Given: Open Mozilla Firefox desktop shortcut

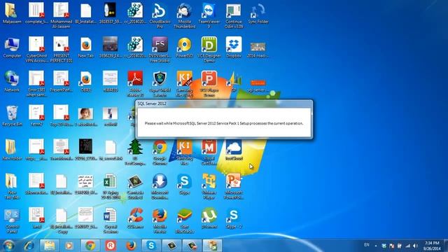Looking at the screenshot, I should pos(160,220).
